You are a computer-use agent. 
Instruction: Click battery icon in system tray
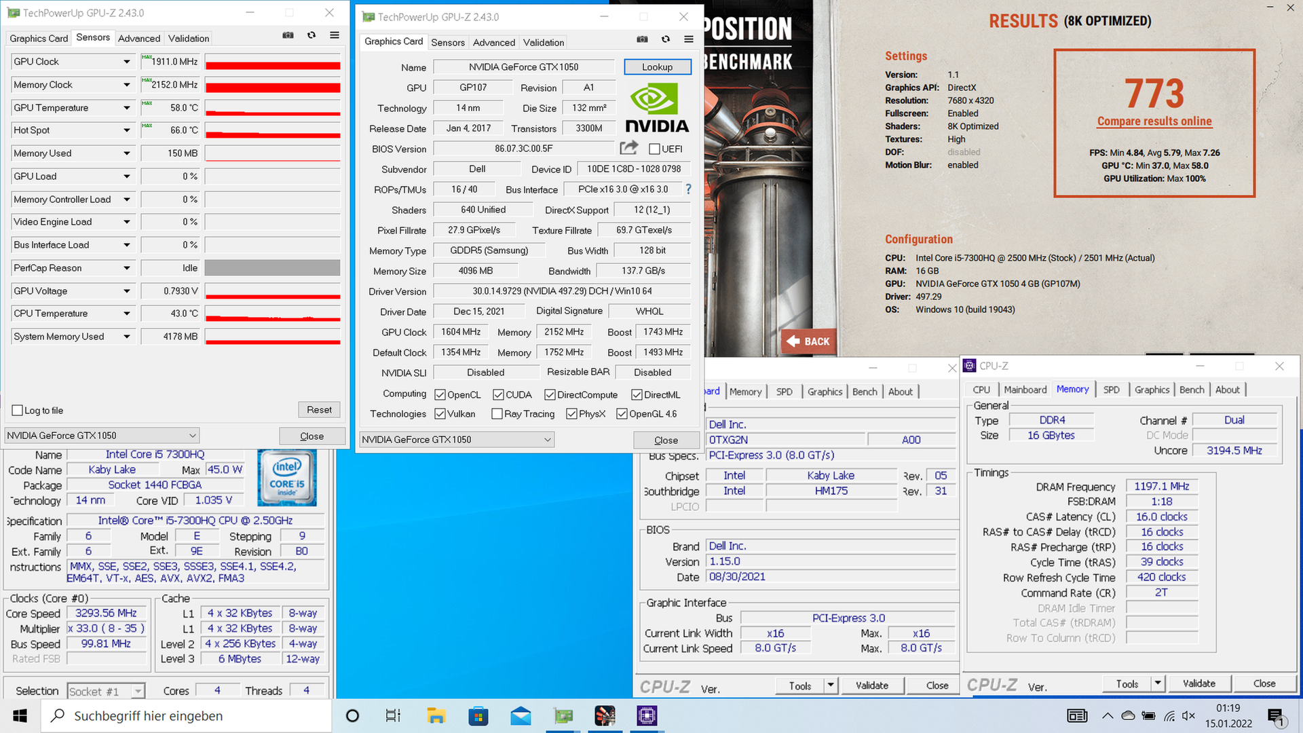1148,716
